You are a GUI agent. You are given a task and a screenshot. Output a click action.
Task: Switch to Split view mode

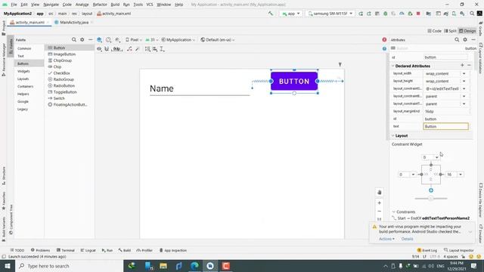pos(451,31)
